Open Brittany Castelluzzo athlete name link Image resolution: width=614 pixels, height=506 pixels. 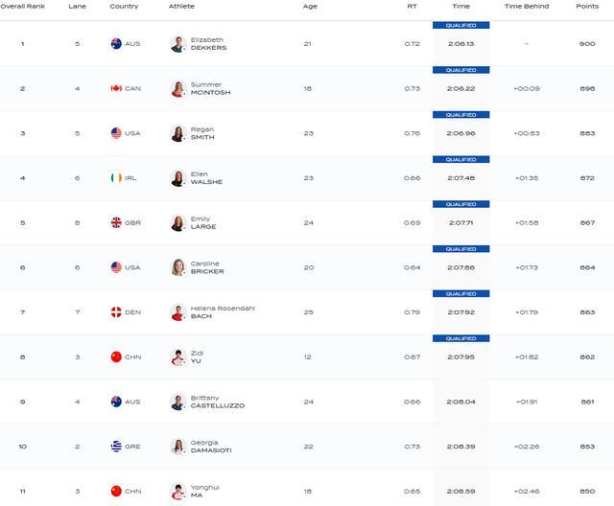[x=218, y=402]
